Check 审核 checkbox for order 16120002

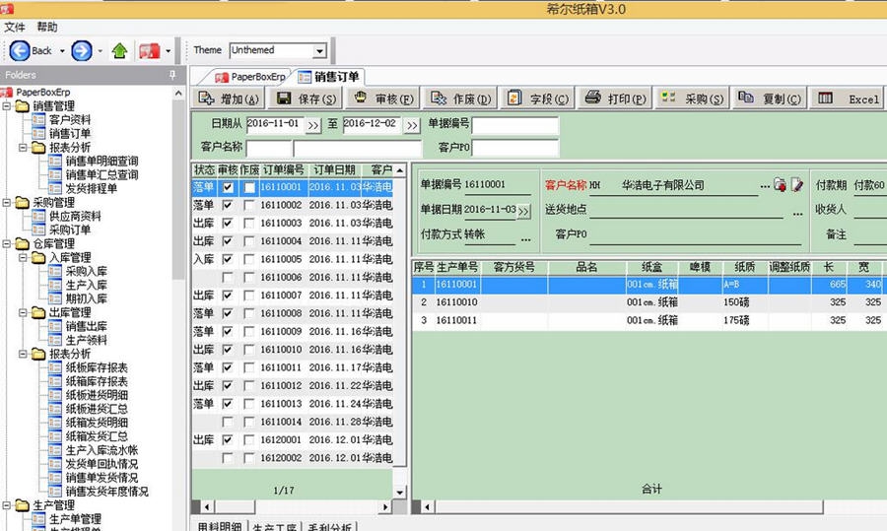pyautogui.click(x=228, y=458)
